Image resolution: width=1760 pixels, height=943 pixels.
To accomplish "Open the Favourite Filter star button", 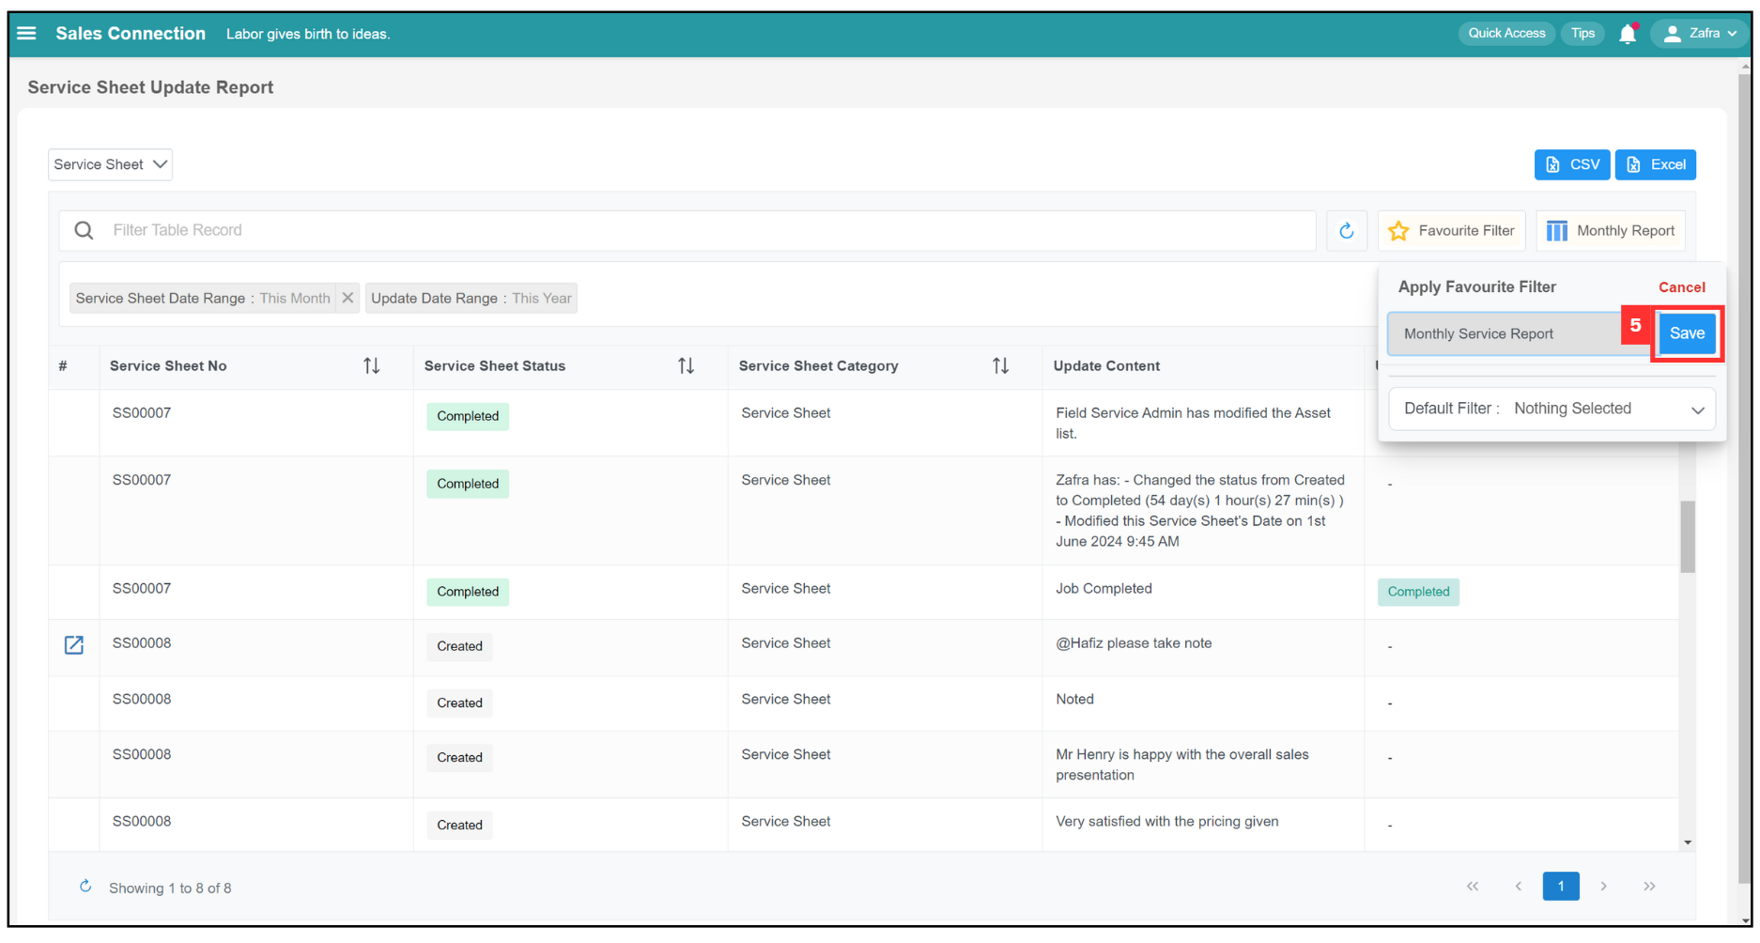I will [x=1451, y=230].
